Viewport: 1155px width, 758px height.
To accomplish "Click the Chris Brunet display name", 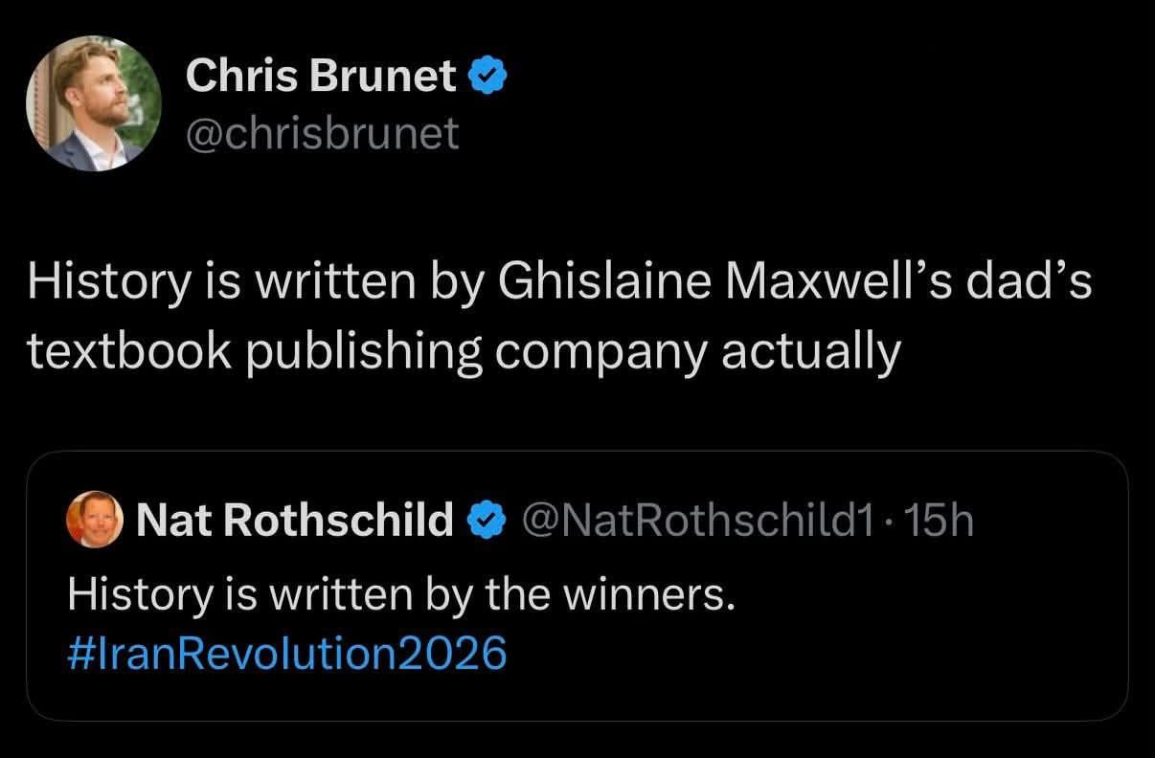I will pyautogui.click(x=321, y=76).
